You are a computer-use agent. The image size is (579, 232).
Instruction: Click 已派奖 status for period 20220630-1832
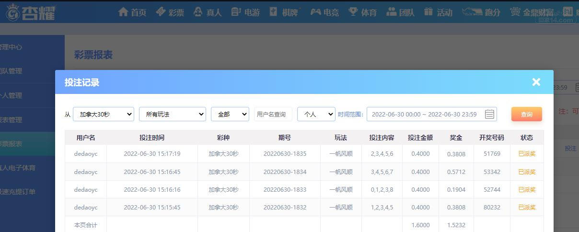coord(527,208)
